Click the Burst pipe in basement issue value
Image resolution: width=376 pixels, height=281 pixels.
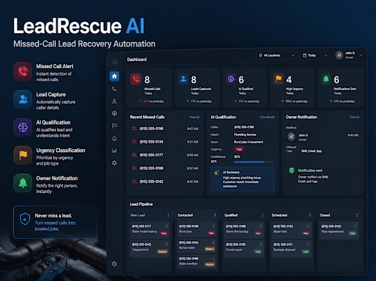click(x=248, y=142)
